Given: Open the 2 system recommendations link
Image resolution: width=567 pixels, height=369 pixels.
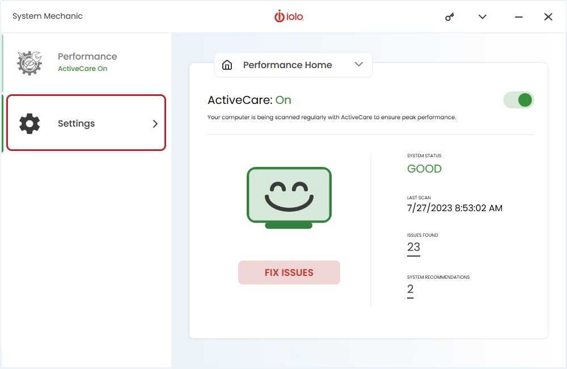Looking at the screenshot, I should (x=410, y=290).
